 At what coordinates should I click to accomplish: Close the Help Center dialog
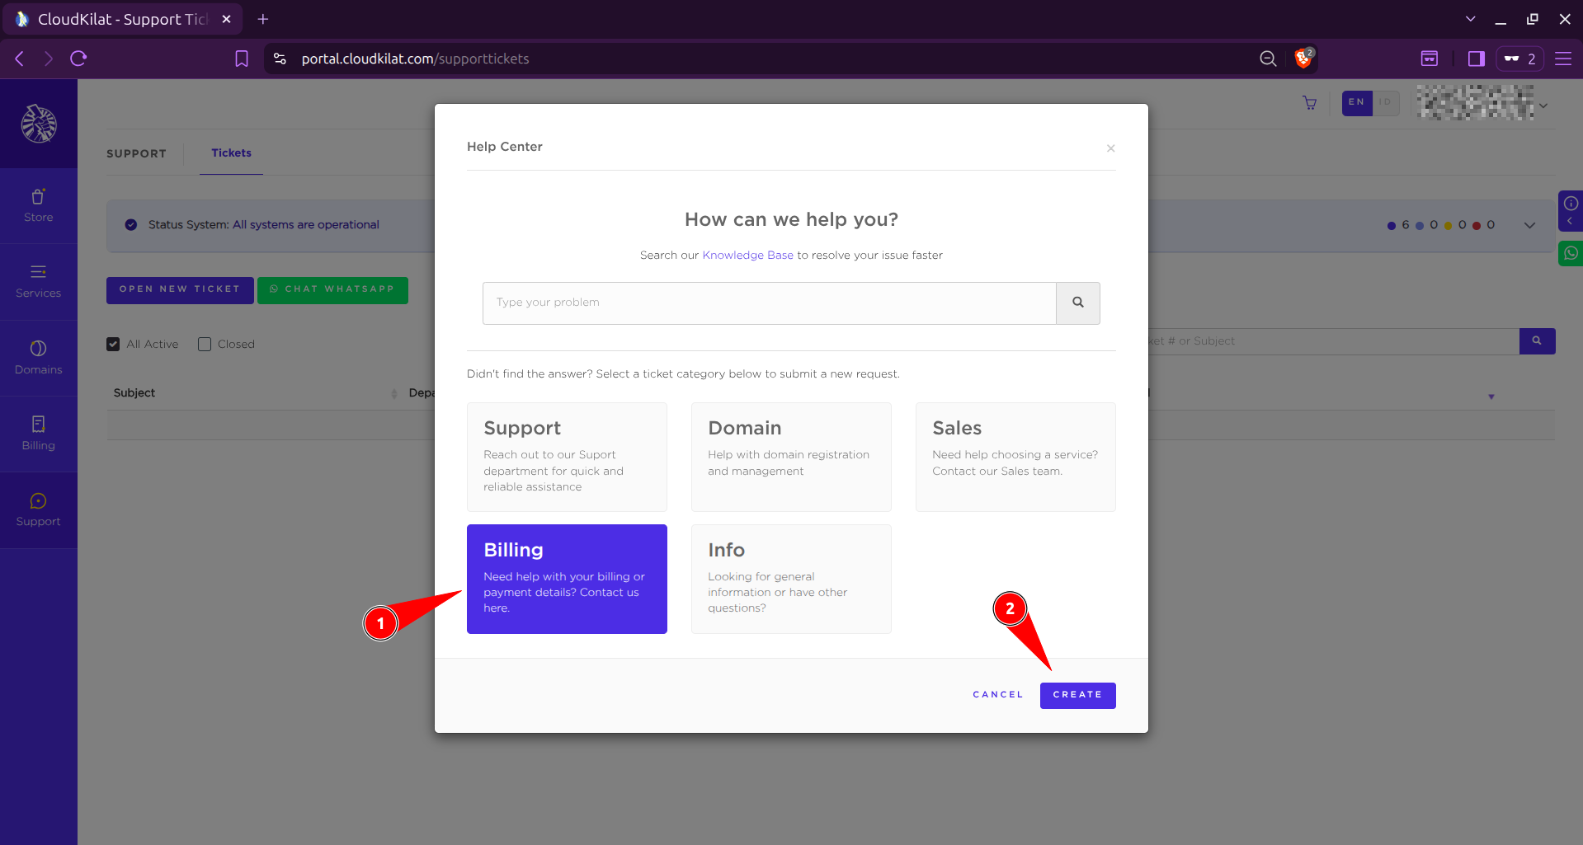(x=1110, y=148)
